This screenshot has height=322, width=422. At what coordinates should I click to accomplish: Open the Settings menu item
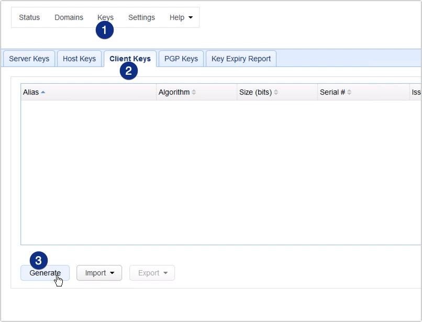pos(141,17)
